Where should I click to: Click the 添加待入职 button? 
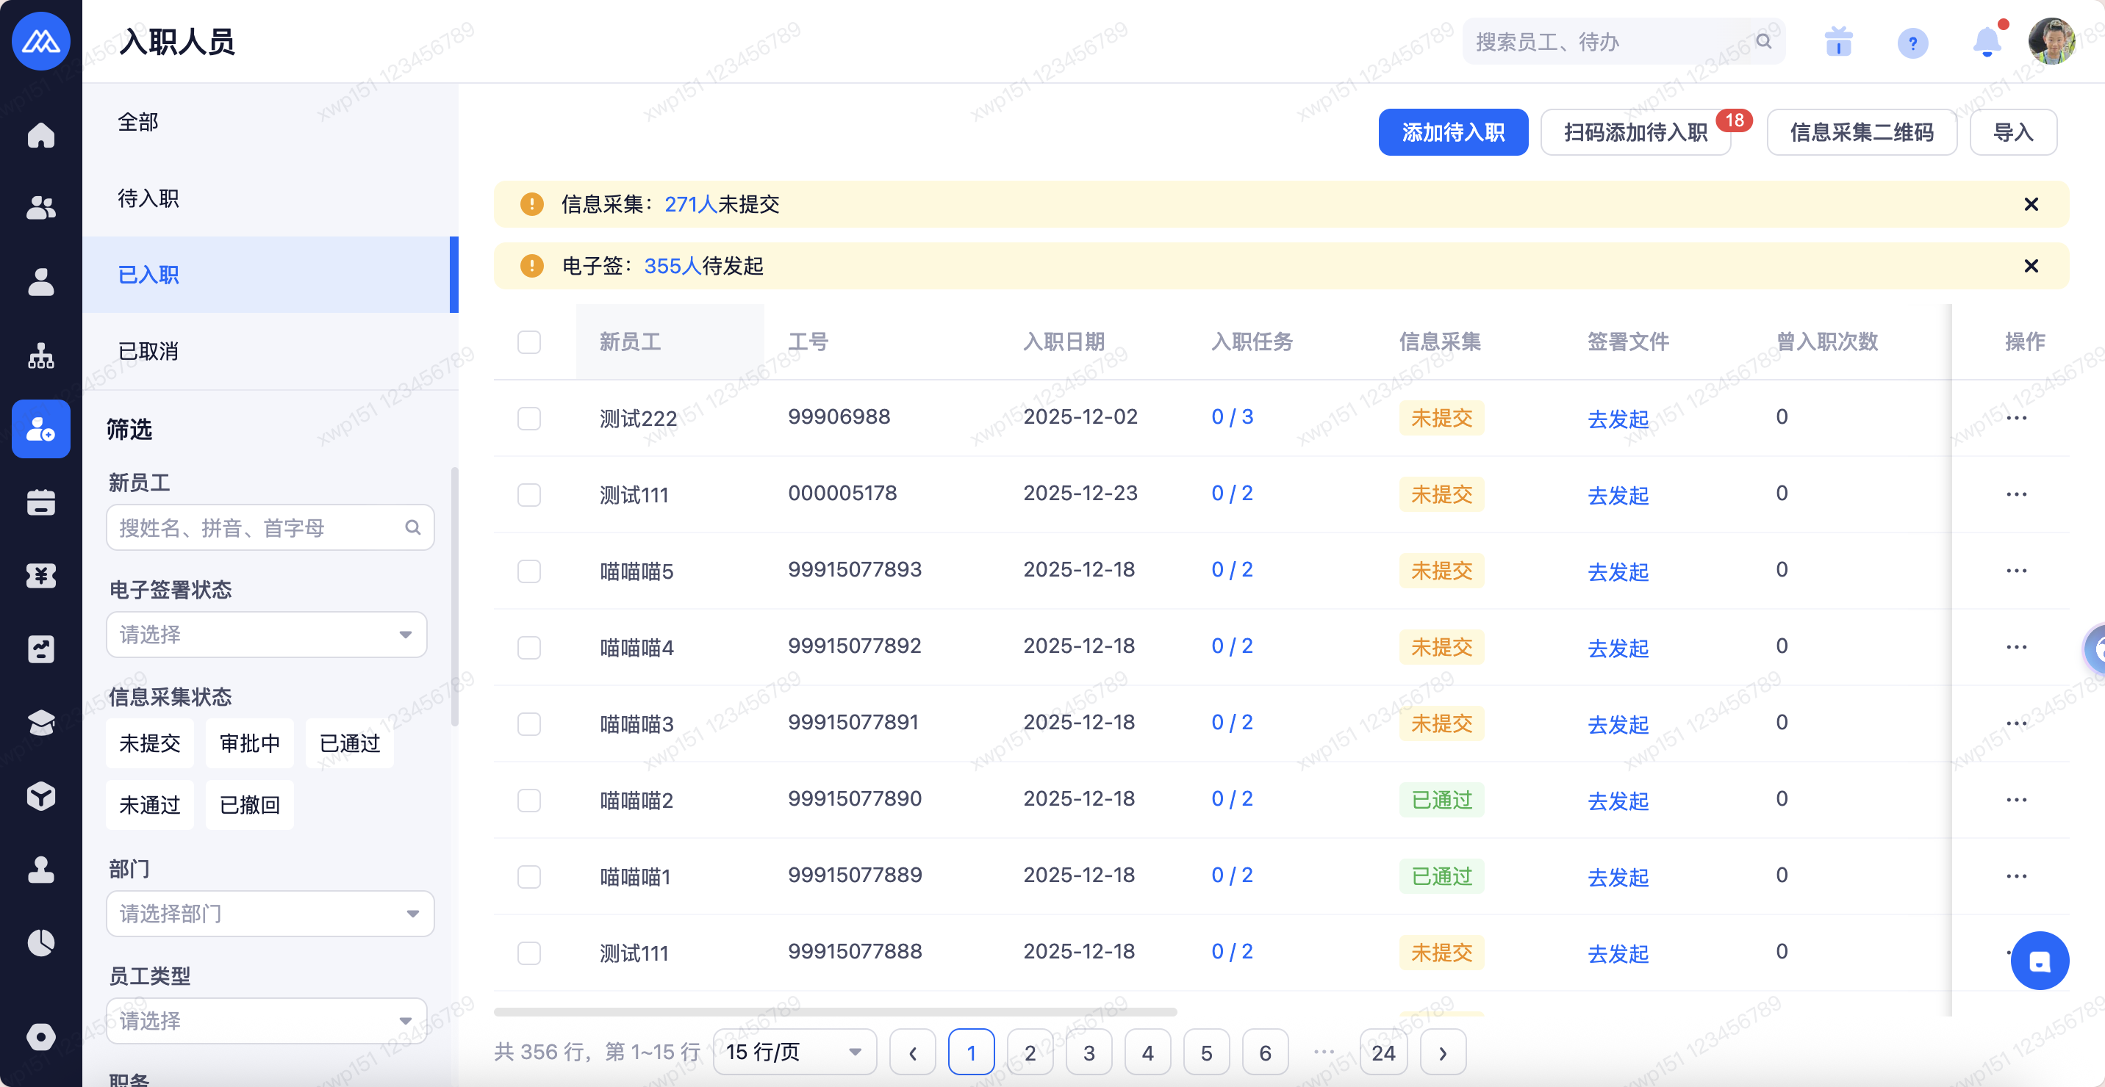click(1452, 132)
